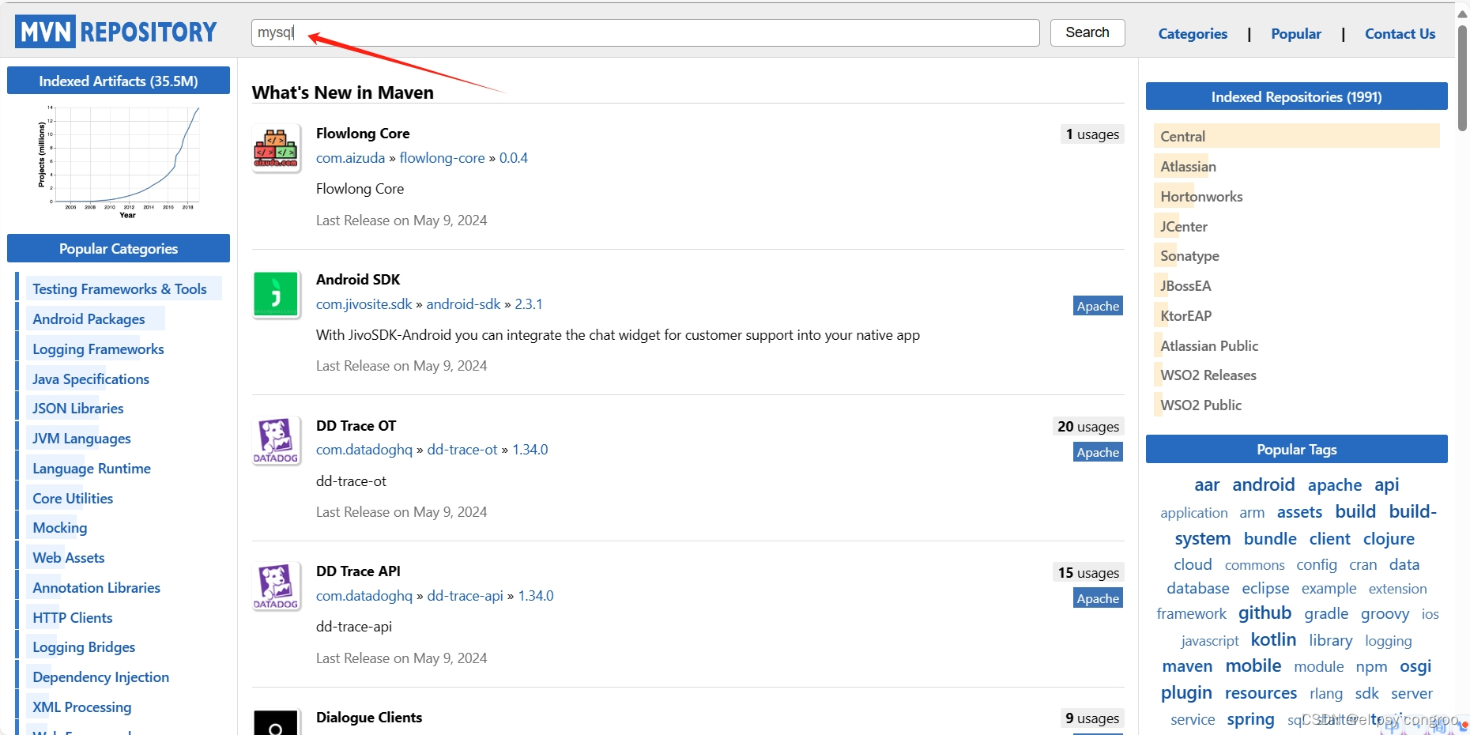1470x735 pixels.
Task: Click the Popular Categories header
Action: [119, 248]
